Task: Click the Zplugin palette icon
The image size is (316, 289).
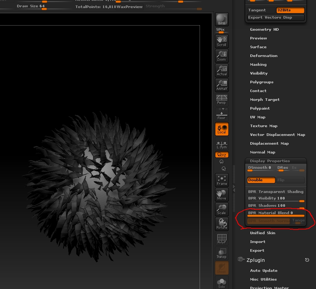Action: pyautogui.click(x=241, y=259)
